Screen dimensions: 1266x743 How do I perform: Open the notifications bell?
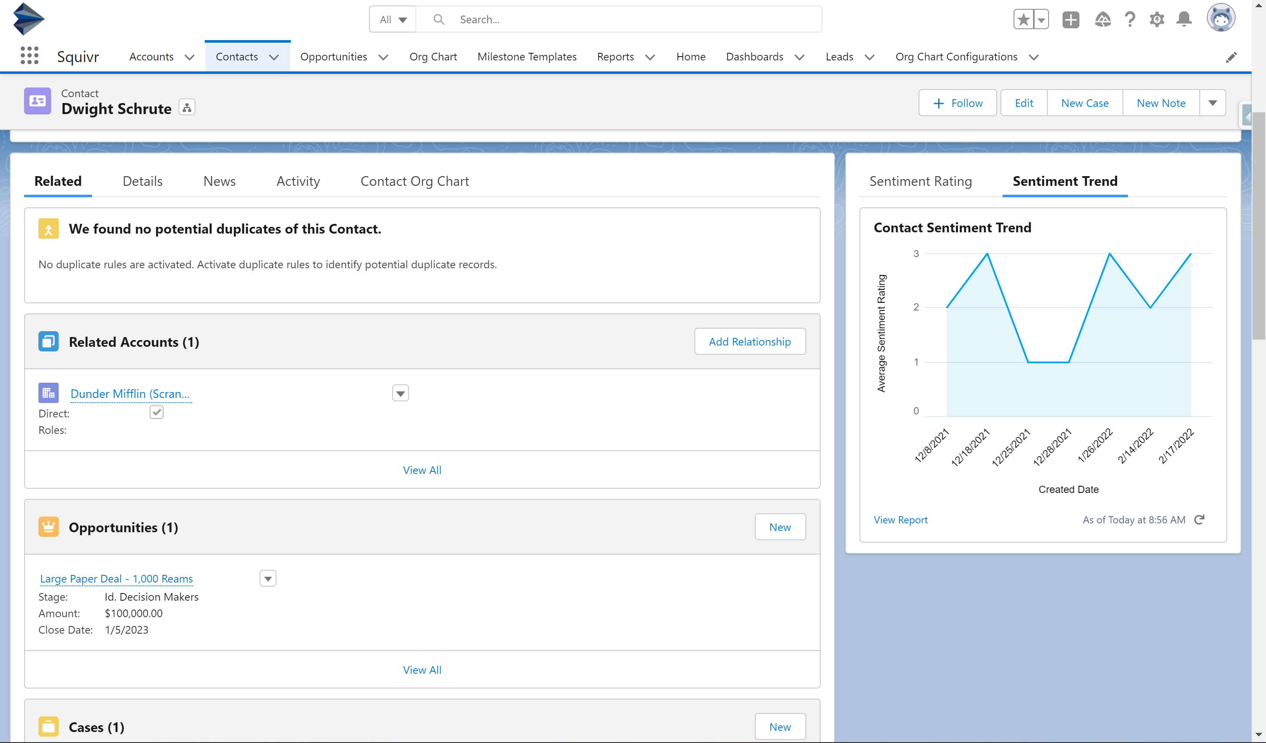1184,19
